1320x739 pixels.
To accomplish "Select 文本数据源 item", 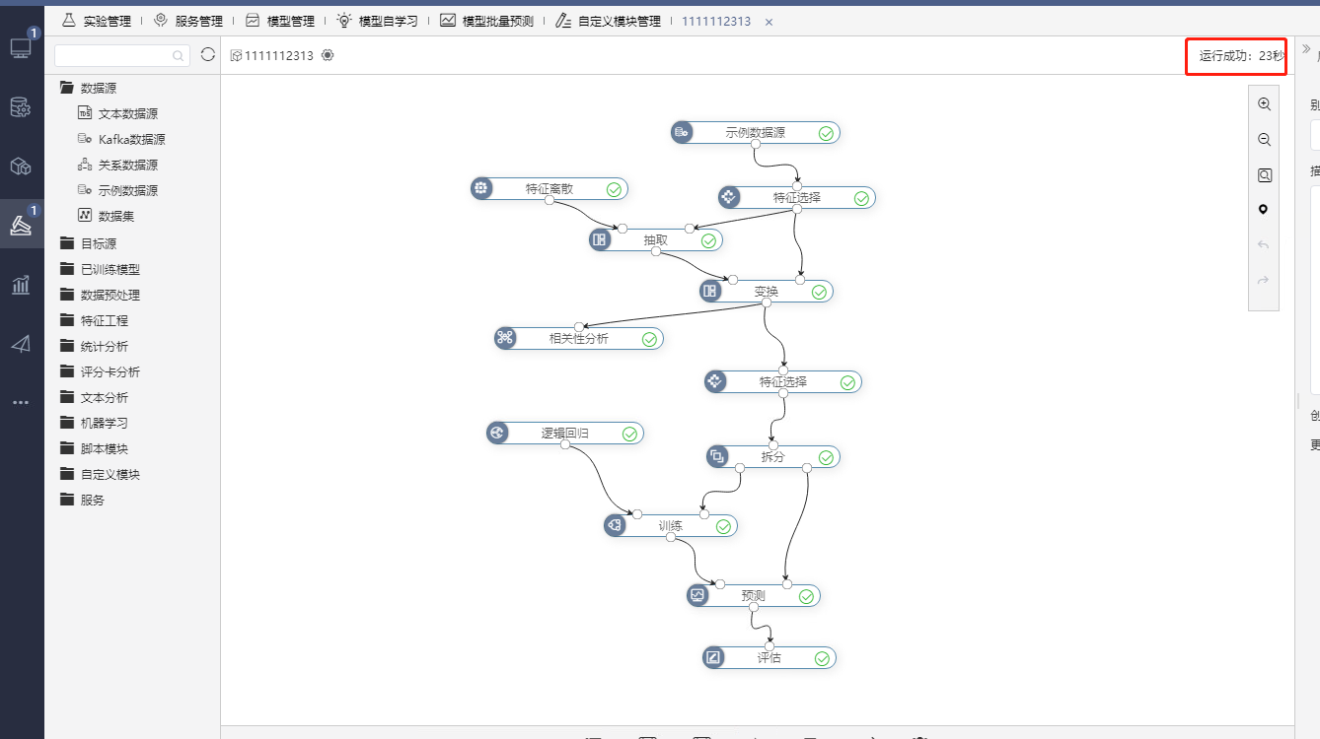I will pos(118,113).
